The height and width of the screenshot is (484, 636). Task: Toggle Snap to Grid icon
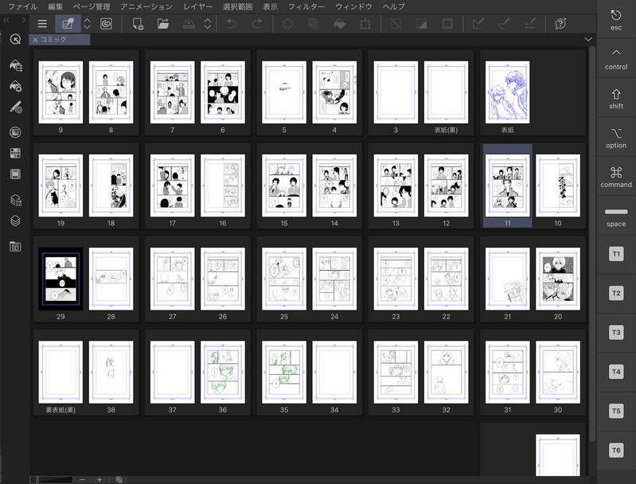[530, 24]
